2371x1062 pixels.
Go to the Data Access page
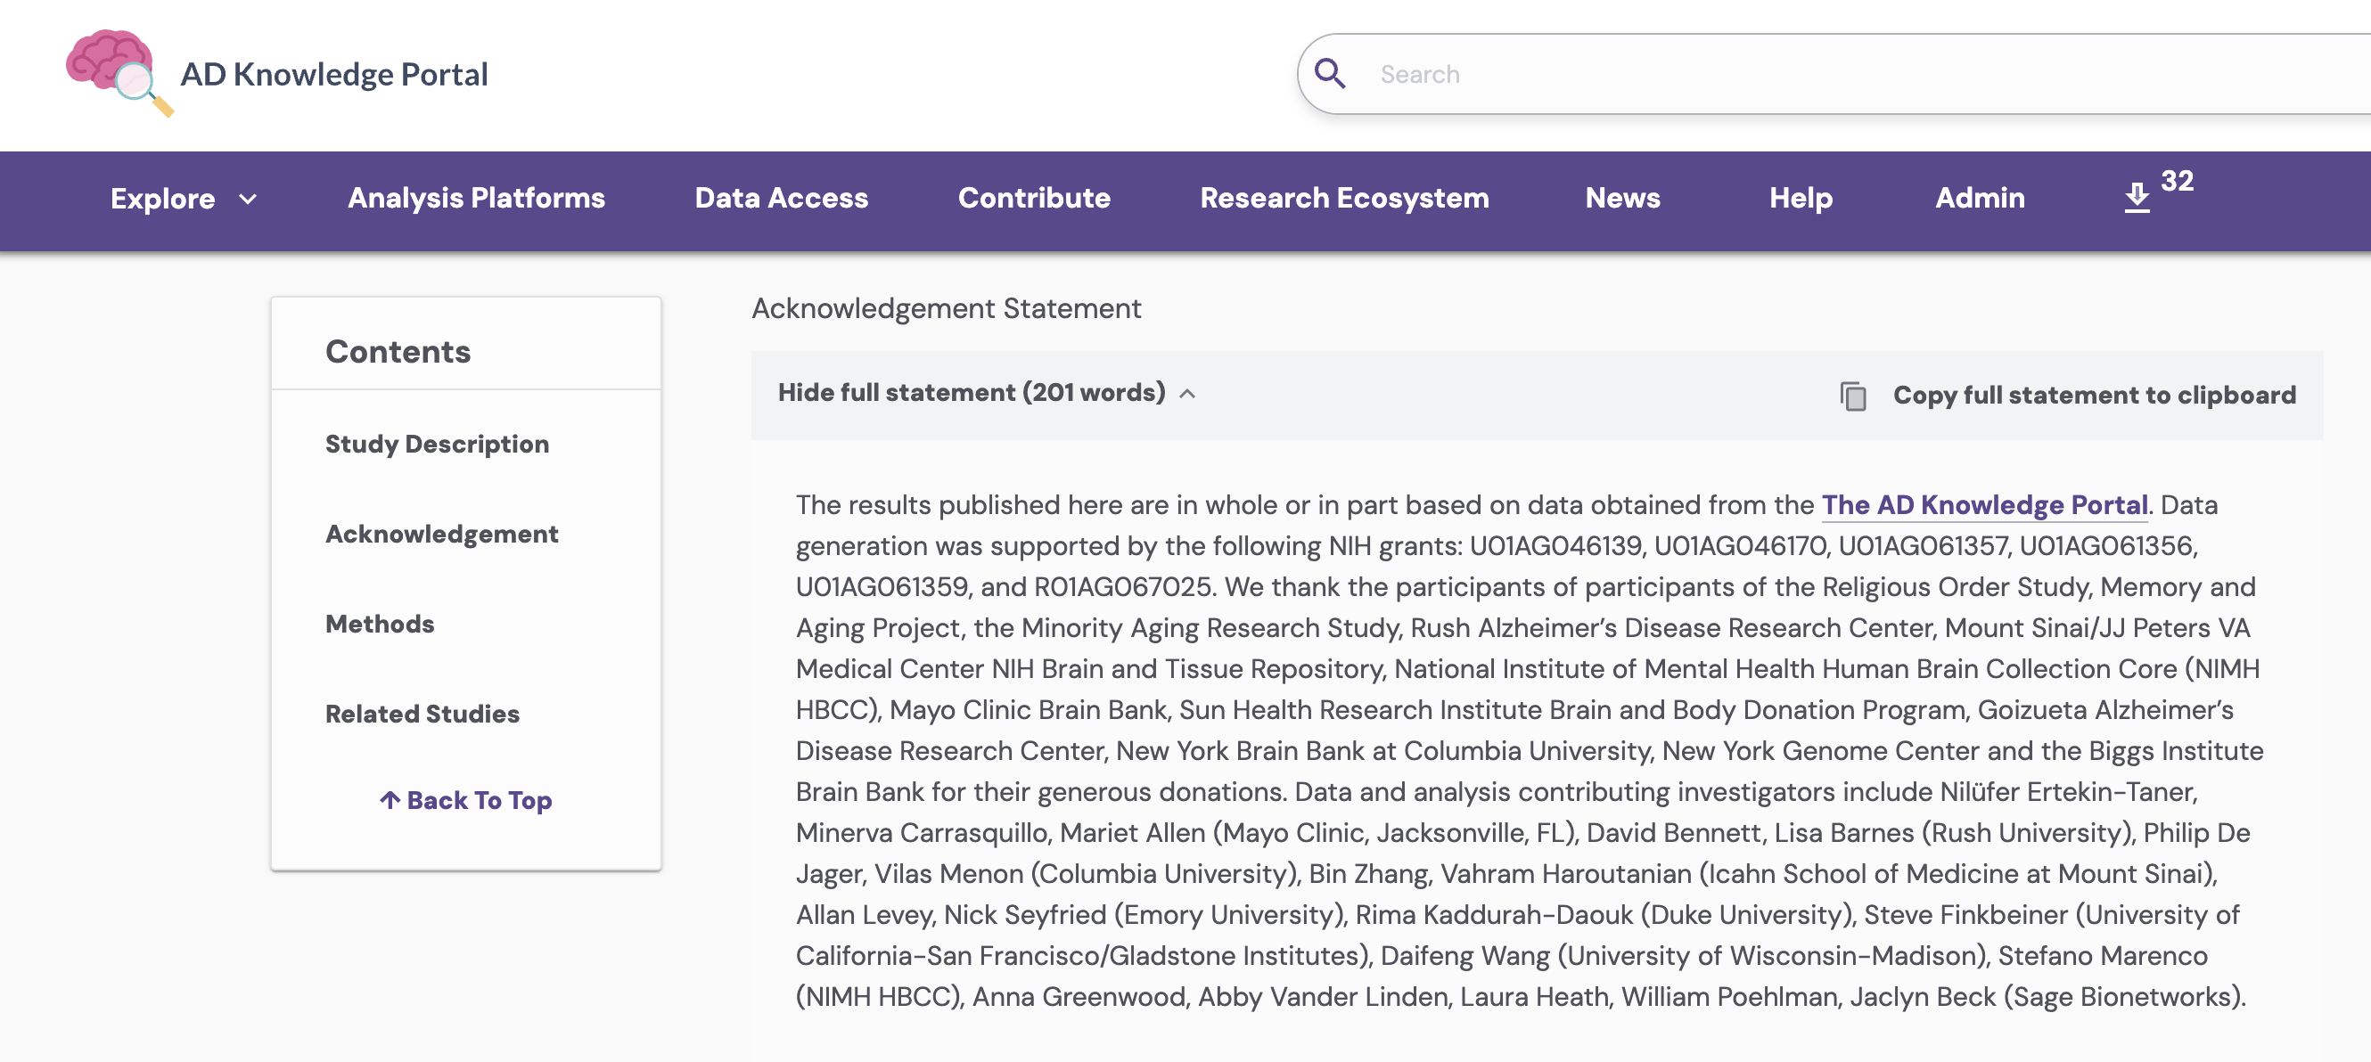[781, 198]
